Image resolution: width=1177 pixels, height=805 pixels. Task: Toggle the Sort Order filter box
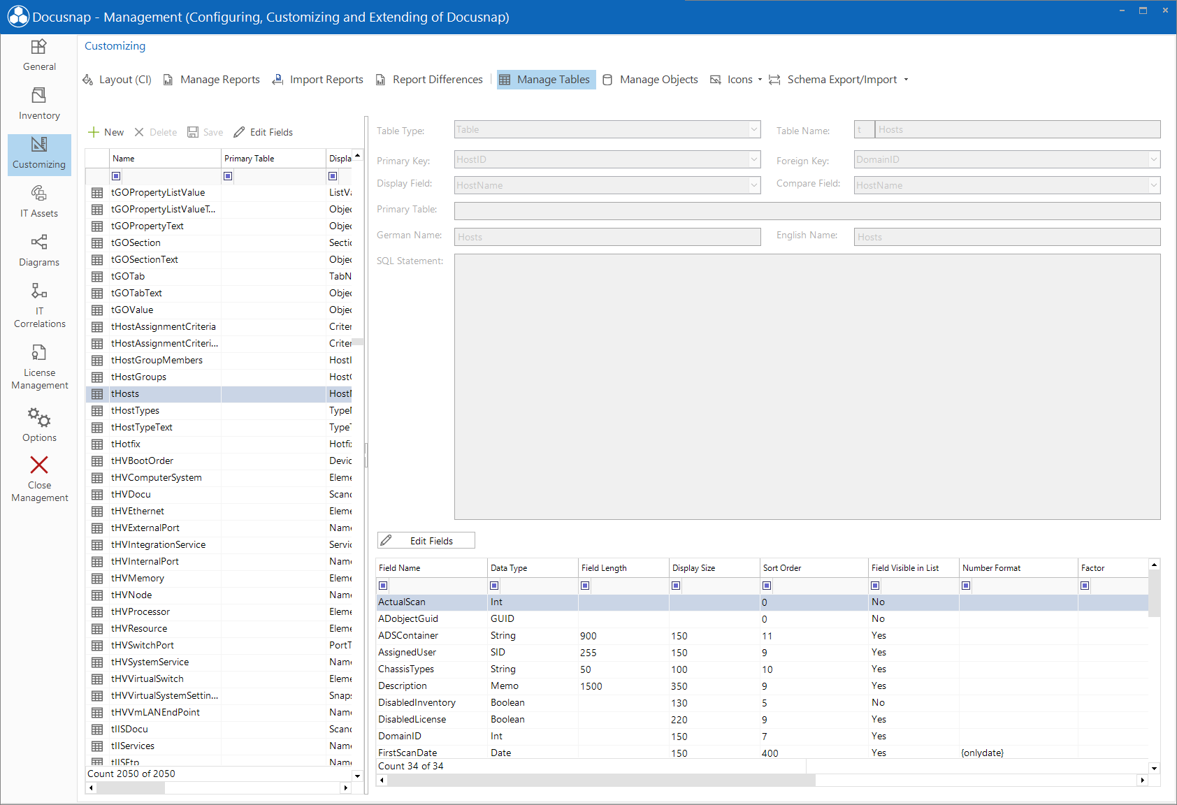[767, 586]
